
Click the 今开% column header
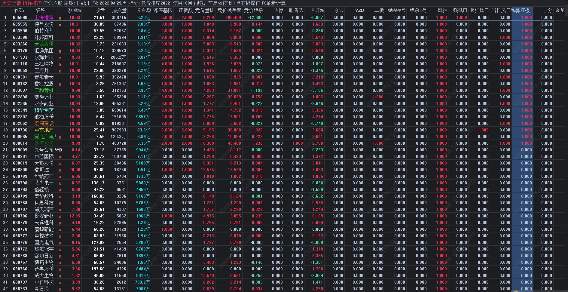tap(317, 10)
